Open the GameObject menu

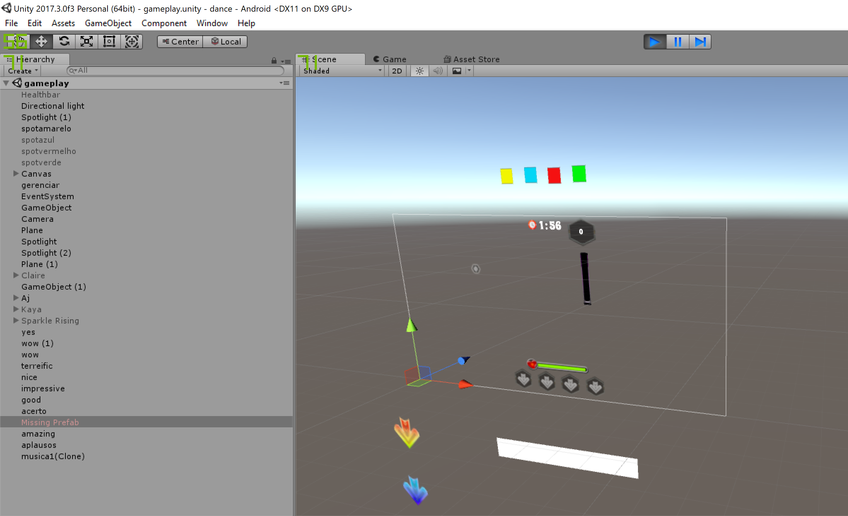click(108, 23)
